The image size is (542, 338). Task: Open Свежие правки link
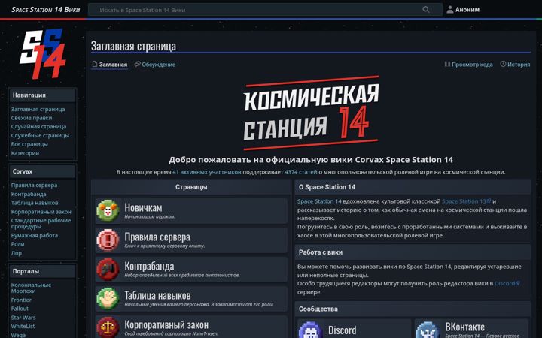pos(32,118)
